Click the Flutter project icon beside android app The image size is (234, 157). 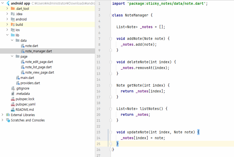click(7, 3)
